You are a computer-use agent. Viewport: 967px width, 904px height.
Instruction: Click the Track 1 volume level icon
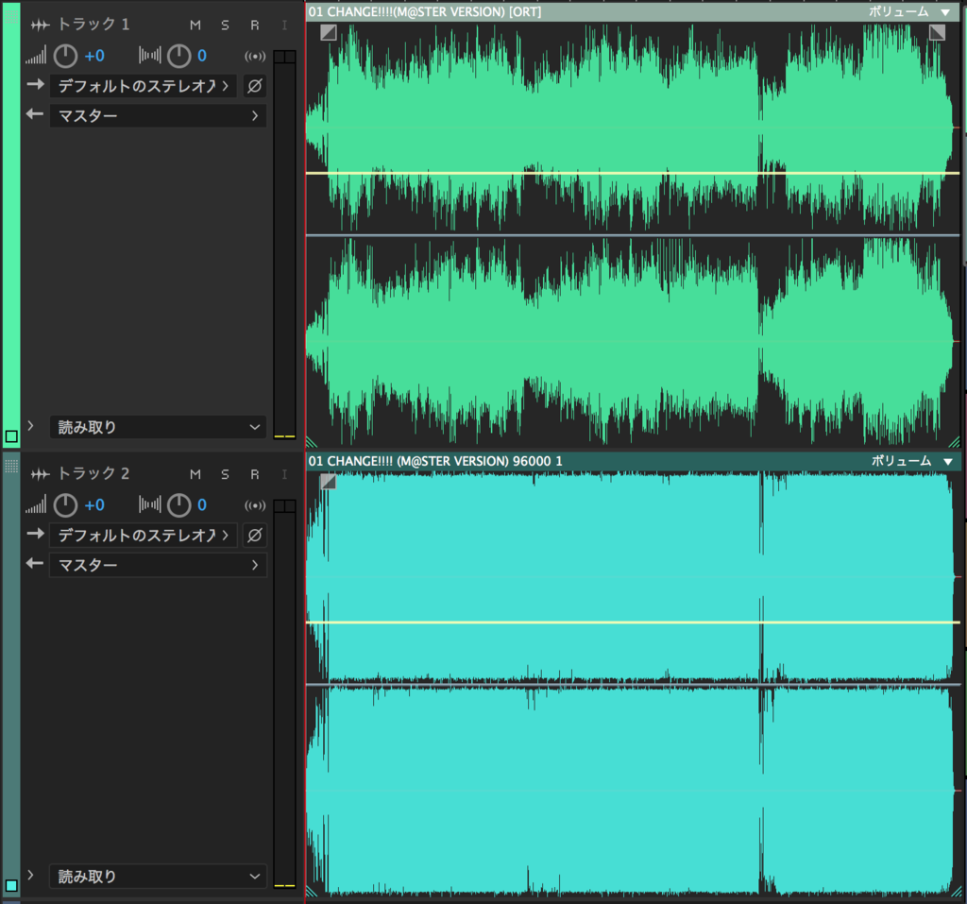pyautogui.click(x=36, y=56)
